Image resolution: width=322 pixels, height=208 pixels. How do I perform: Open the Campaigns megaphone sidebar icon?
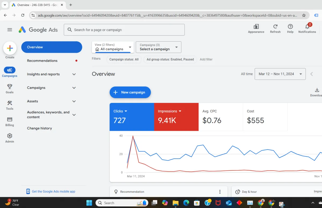(10, 70)
